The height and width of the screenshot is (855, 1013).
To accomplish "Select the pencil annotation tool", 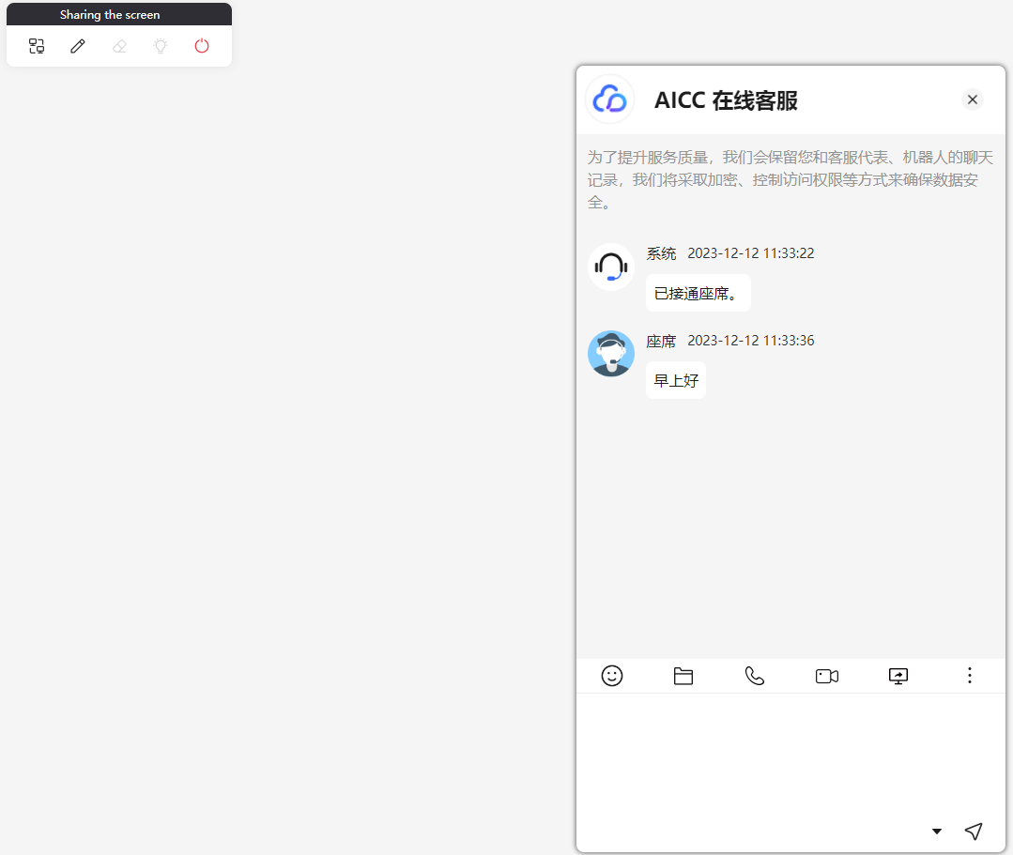I will (x=78, y=46).
